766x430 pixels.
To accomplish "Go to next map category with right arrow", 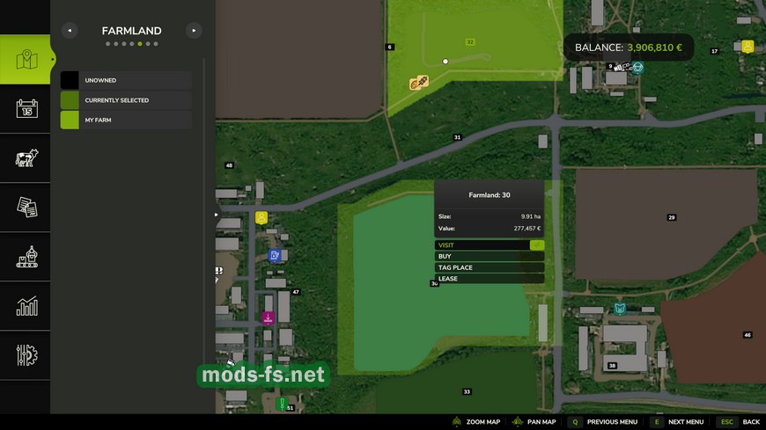I will coord(193,31).
